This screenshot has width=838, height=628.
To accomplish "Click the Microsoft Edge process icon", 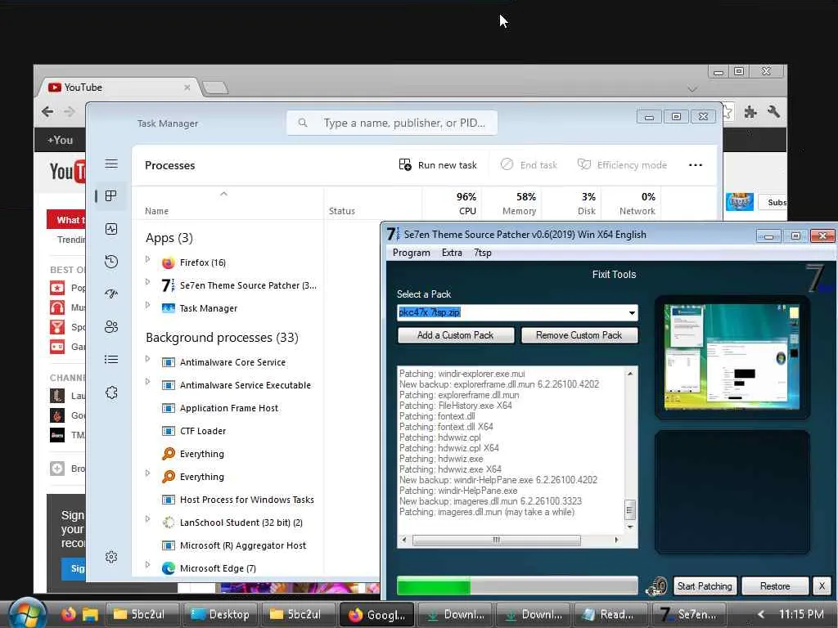I will 169,568.
